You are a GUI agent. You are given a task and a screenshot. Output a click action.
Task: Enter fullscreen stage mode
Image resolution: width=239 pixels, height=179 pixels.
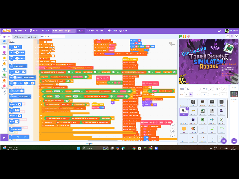coord(237,36)
